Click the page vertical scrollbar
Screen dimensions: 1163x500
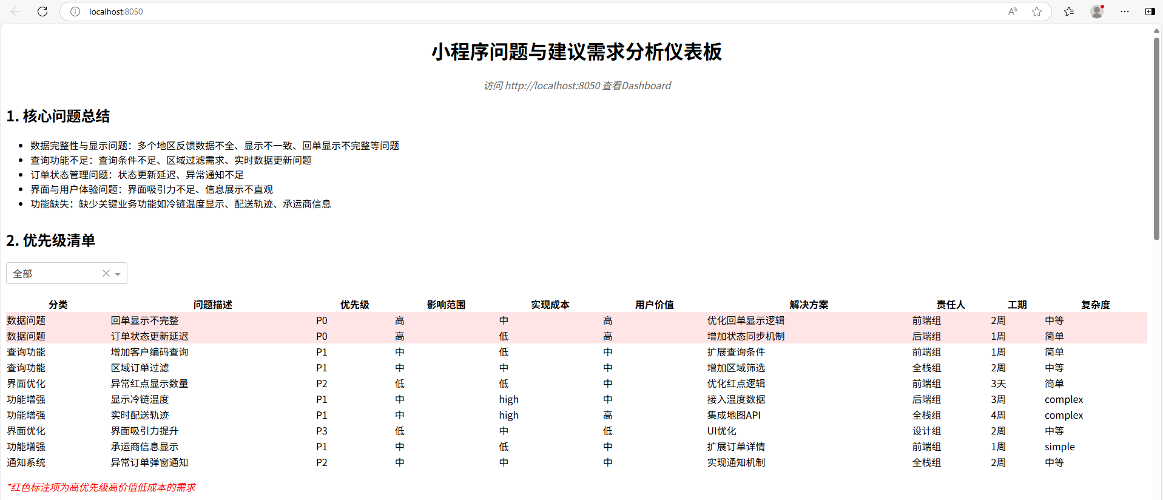1157,140
